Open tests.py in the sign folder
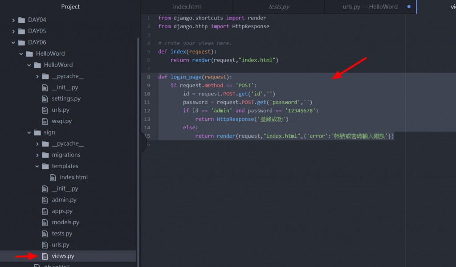 [x=62, y=234]
